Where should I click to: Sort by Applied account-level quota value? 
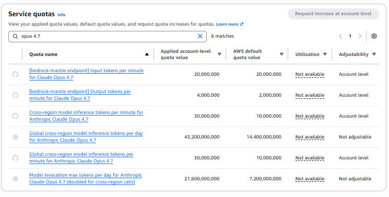pos(219,54)
